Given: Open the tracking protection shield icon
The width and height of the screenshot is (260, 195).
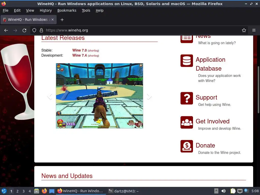Looking at the screenshot, I should tap(34, 30).
